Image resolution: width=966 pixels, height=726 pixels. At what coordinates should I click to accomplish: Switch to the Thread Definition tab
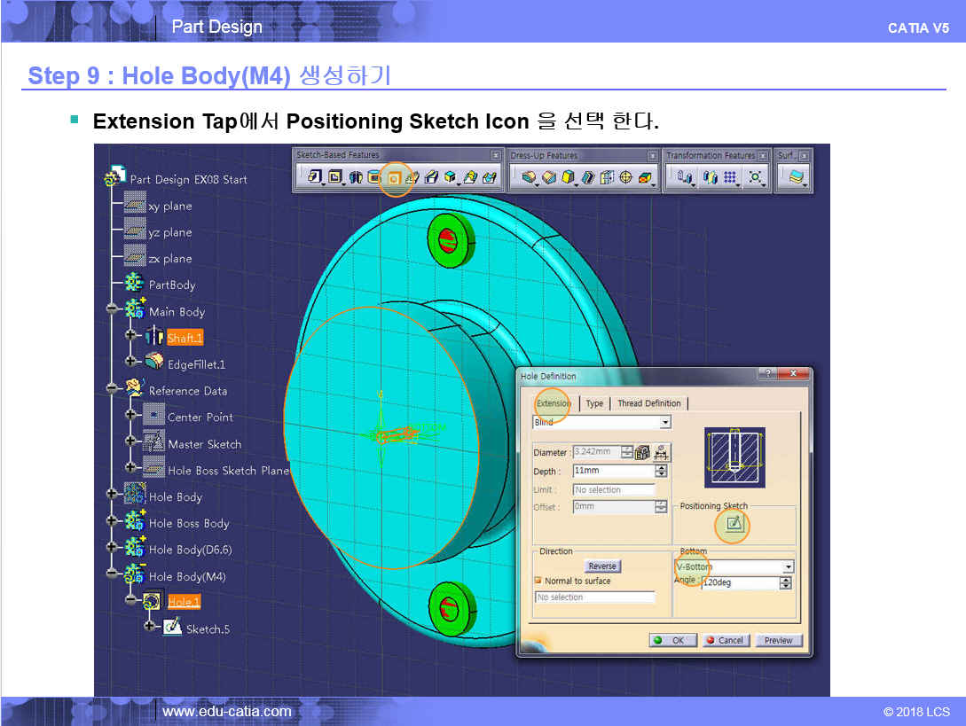648,403
